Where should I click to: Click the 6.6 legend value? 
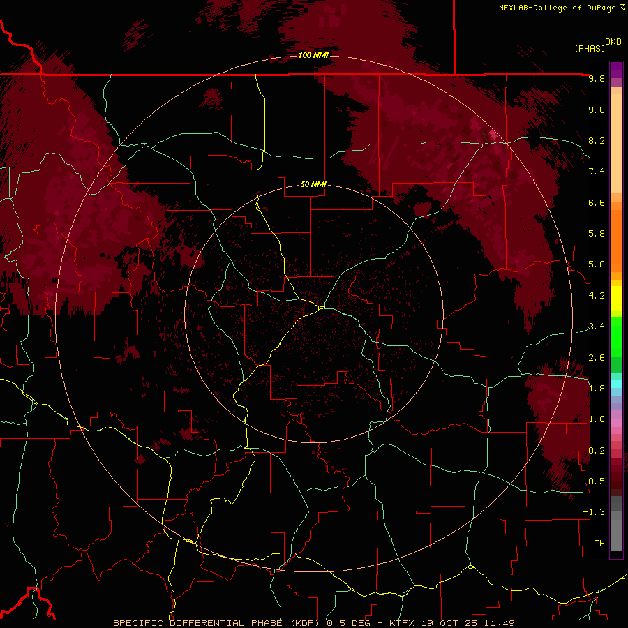(597, 202)
